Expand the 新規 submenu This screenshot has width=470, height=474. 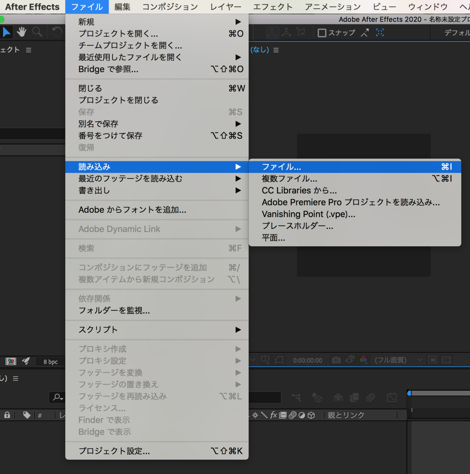(157, 22)
